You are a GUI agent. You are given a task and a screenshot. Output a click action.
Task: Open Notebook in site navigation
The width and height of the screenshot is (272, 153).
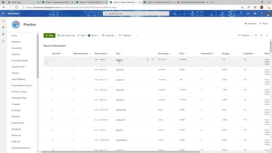point(16,42)
